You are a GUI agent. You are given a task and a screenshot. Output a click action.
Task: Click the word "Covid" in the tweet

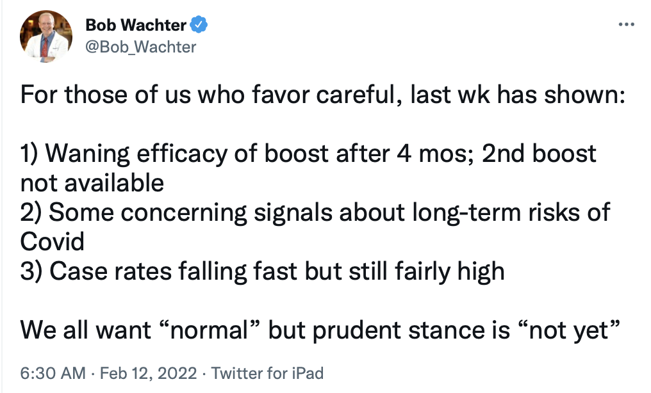(53, 241)
